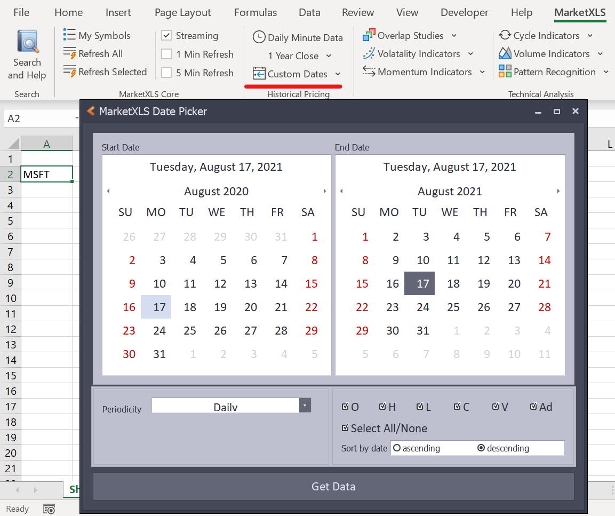Open the Periodicity dropdown showing Daily
Viewport: 615px width, 516px height.
point(305,406)
